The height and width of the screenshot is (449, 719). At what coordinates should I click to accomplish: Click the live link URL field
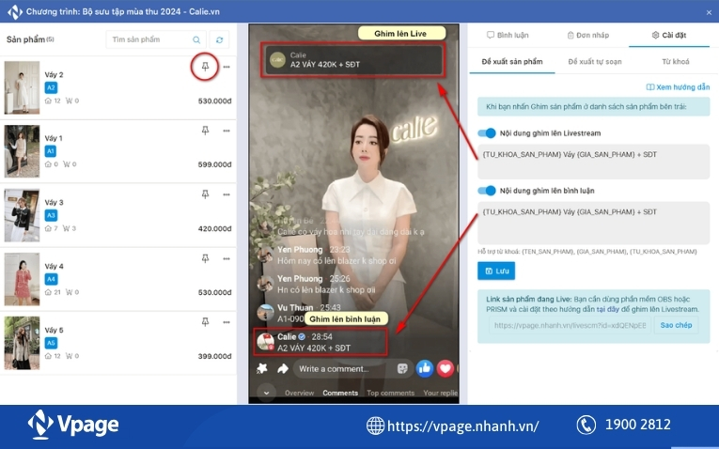click(570, 325)
